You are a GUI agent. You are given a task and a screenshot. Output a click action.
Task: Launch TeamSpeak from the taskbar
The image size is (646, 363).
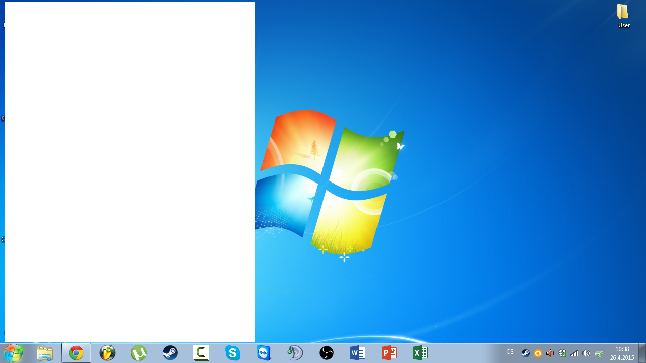tap(295, 353)
